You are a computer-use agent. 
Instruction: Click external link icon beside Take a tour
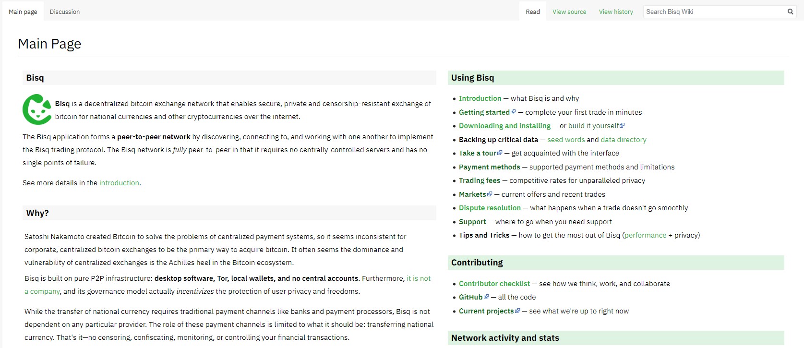pyautogui.click(x=500, y=153)
